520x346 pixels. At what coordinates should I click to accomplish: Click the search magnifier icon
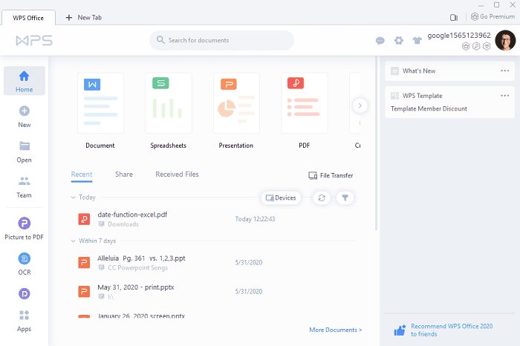pos(160,40)
